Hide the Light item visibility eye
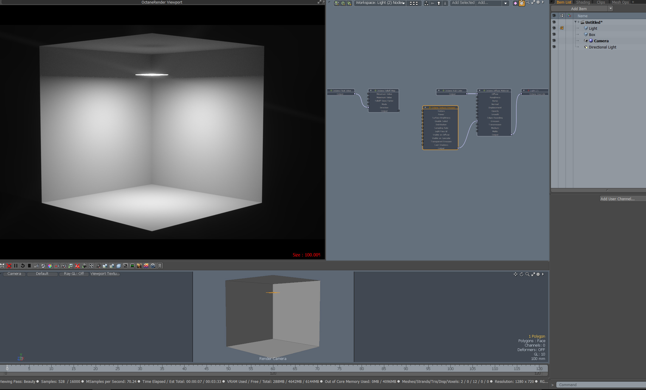 point(554,28)
